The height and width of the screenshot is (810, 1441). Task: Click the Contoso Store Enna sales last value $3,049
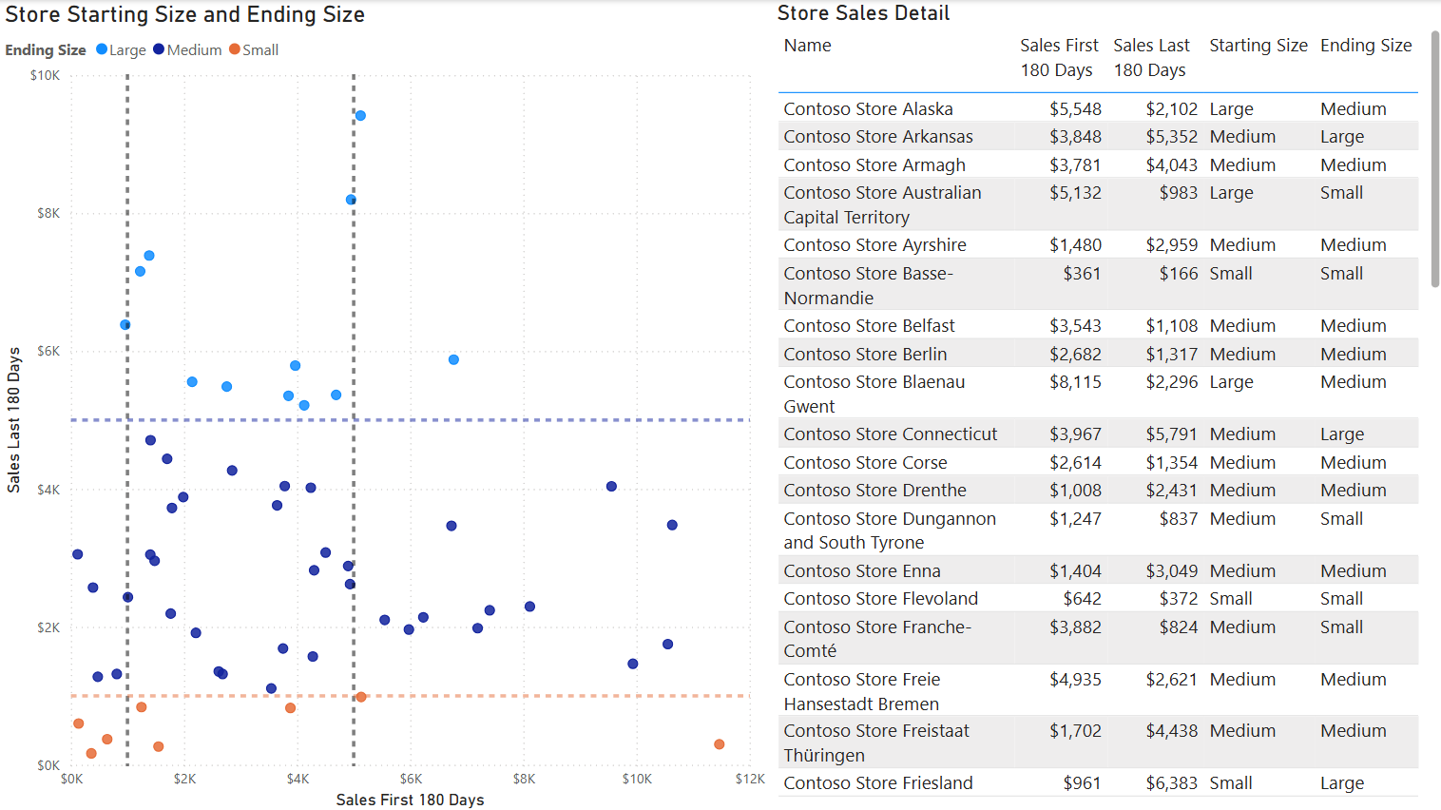point(1171,571)
